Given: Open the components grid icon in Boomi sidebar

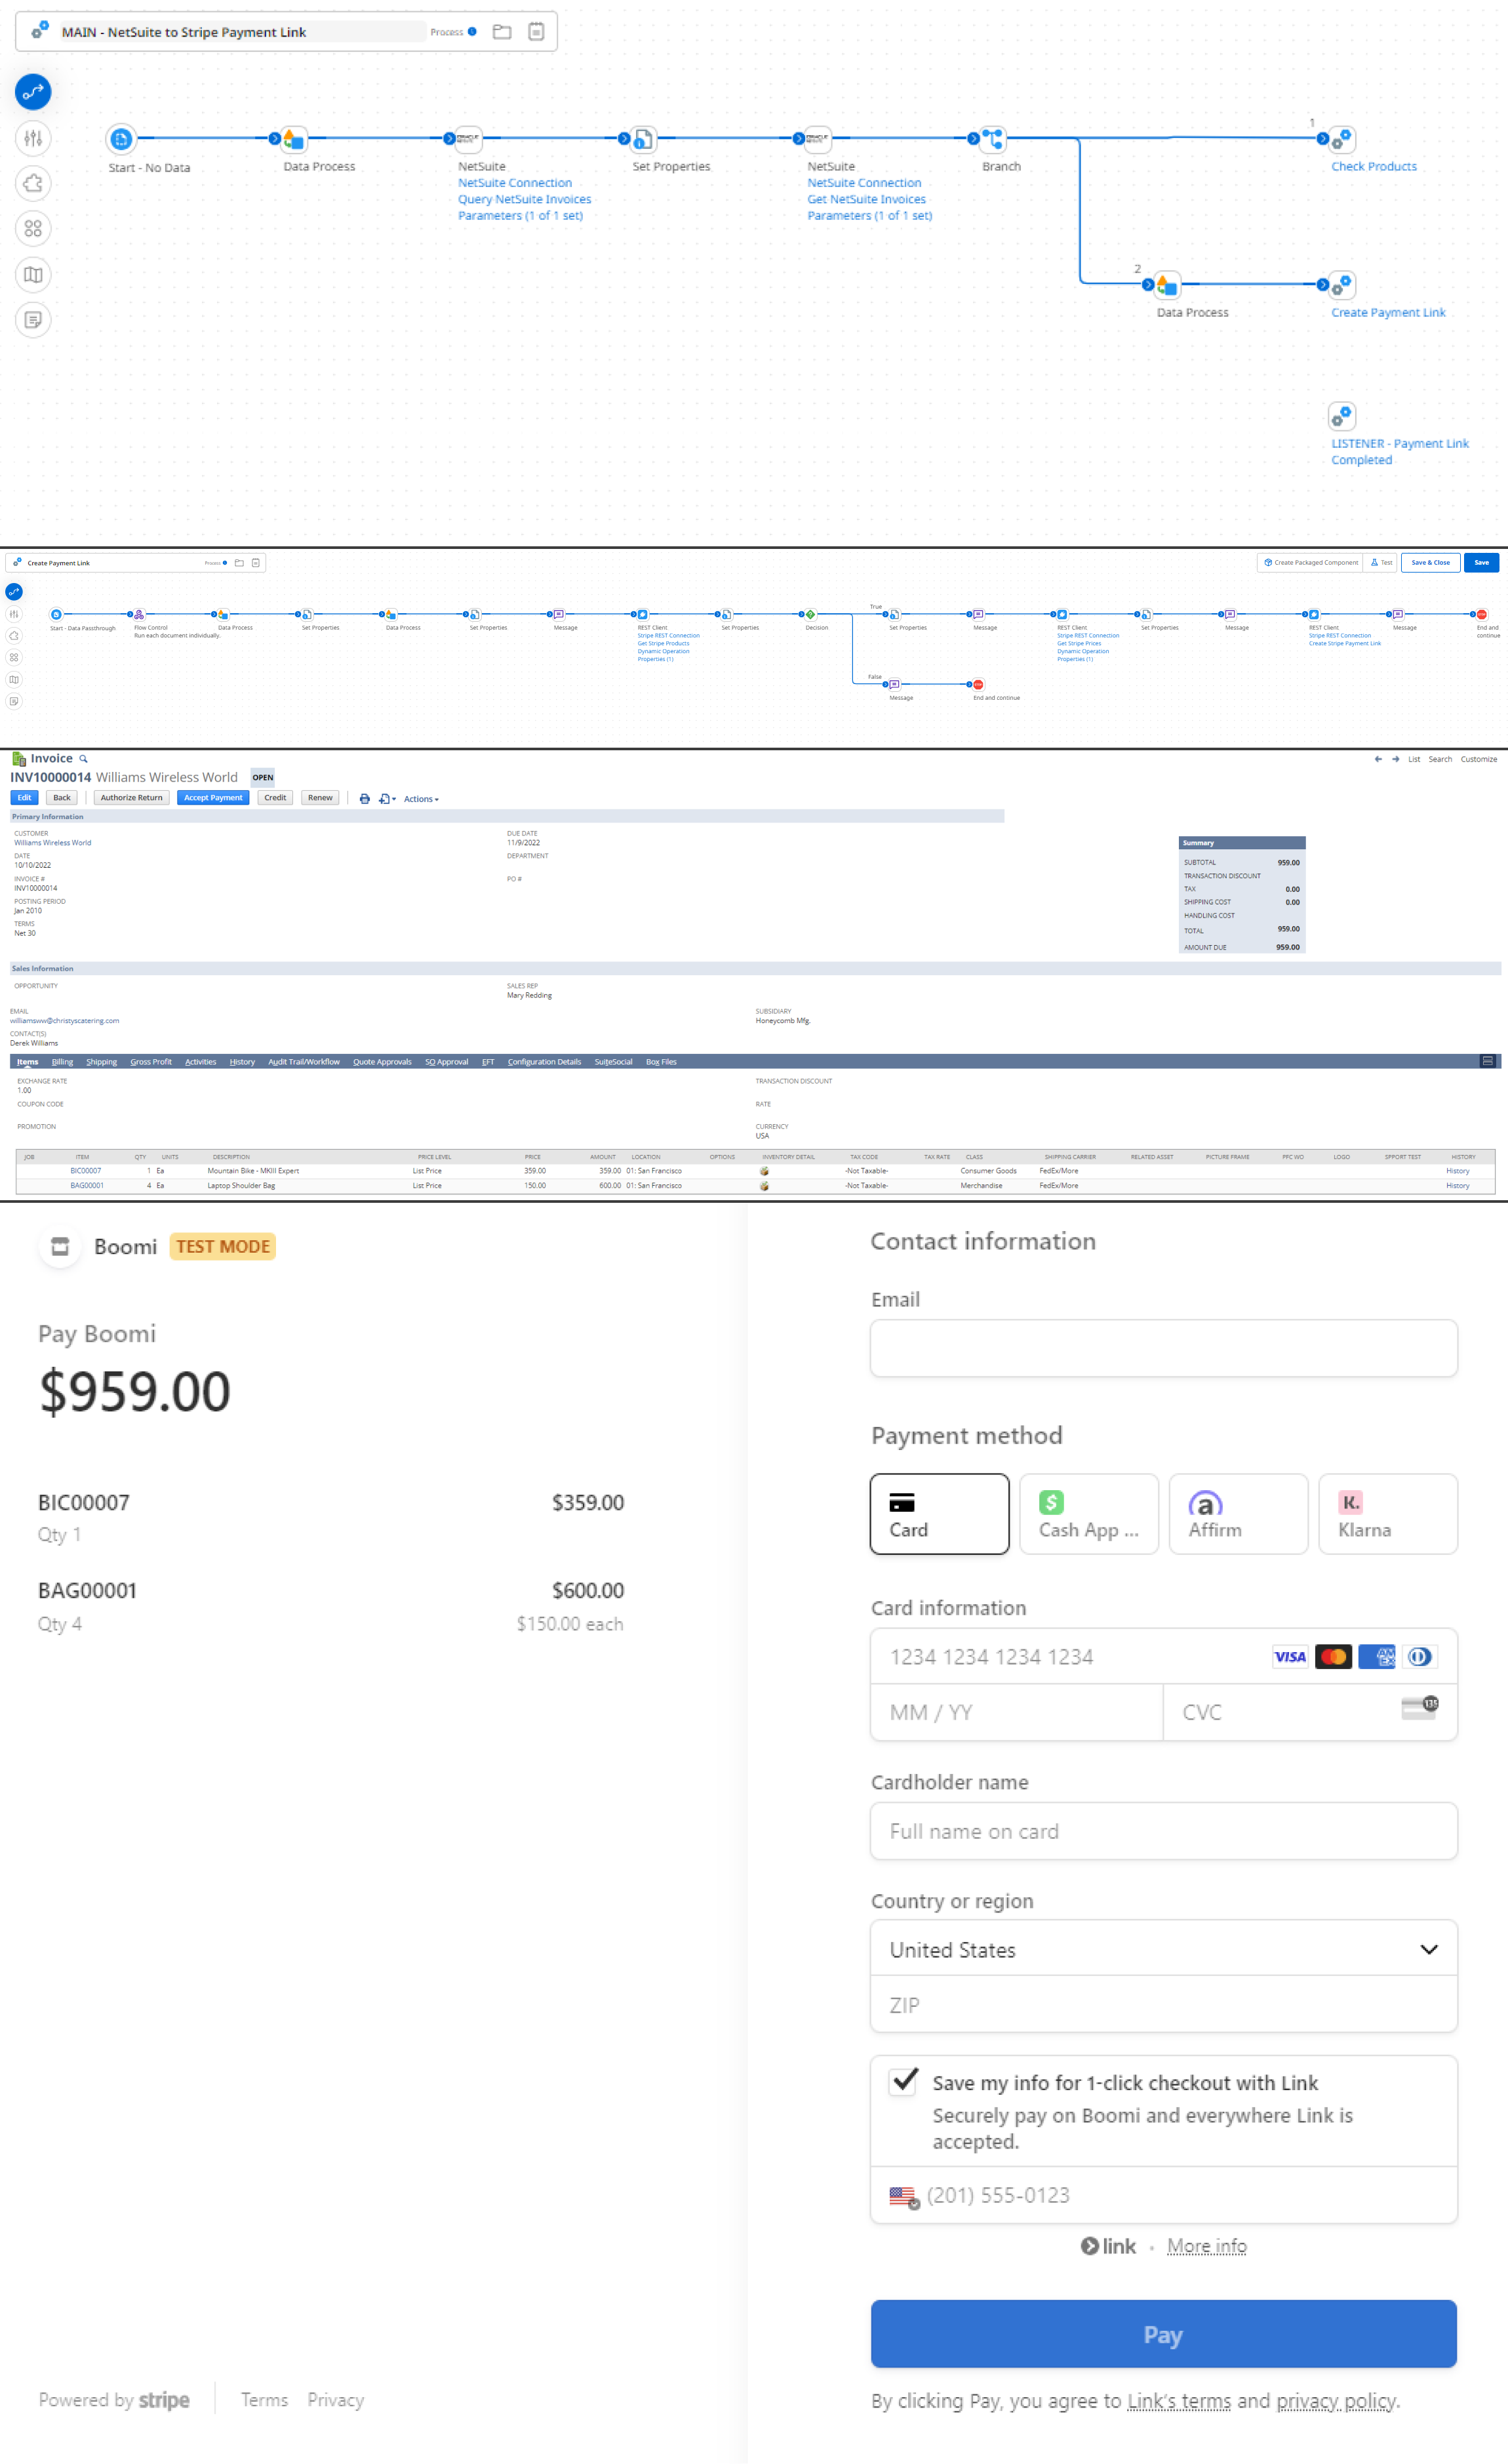Looking at the screenshot, I should point(33,229).
